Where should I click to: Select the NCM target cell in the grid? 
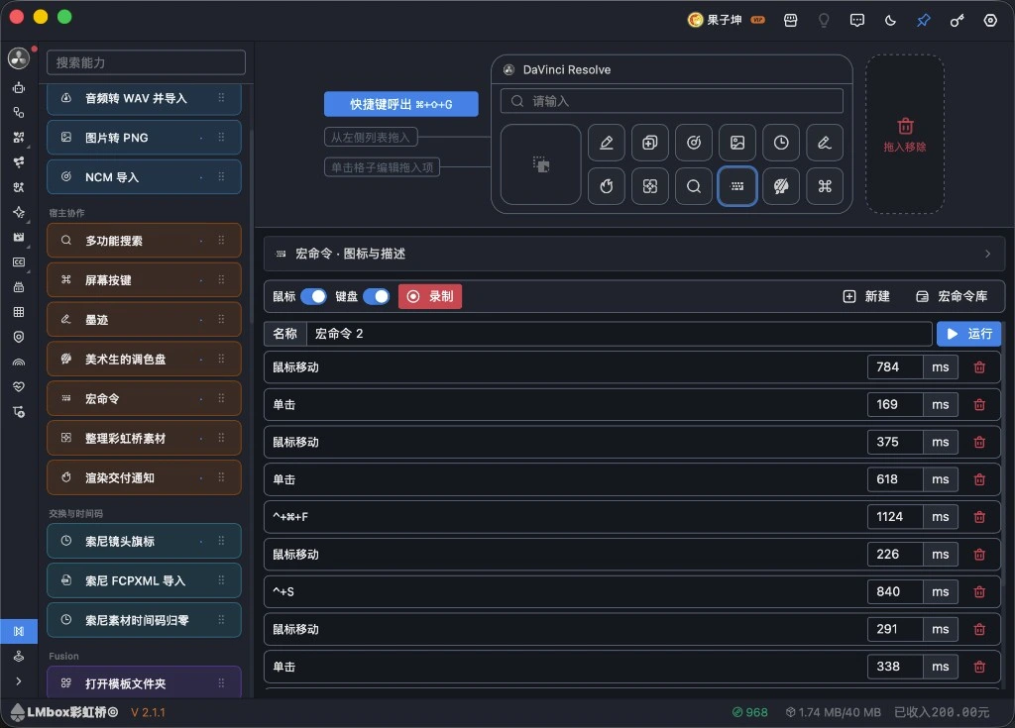tap(693, 143)
